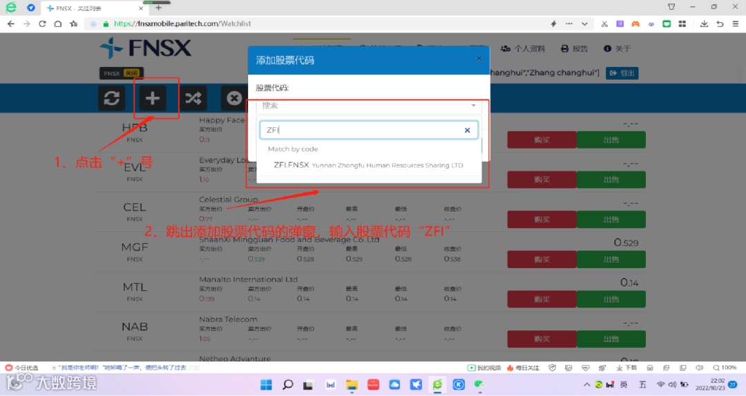Click Nabra Telecom company name
The image size is (746, 396).
pyautogui.click(x=228, y=319)
